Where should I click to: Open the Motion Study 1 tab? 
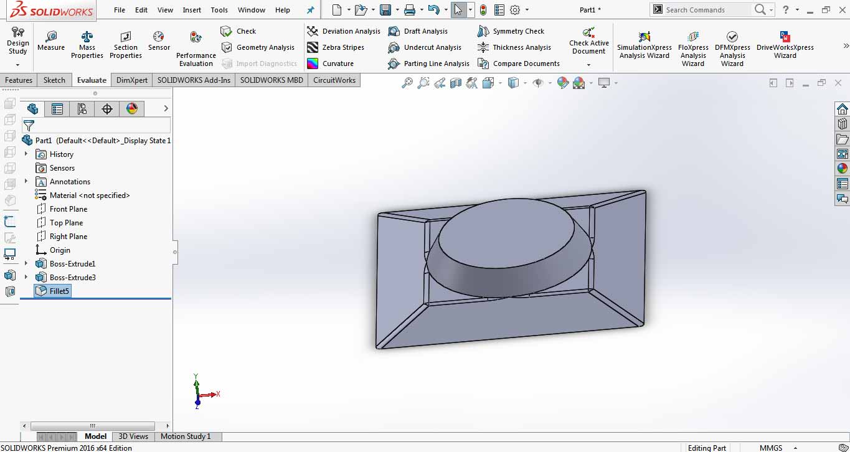tap(186, 436)
